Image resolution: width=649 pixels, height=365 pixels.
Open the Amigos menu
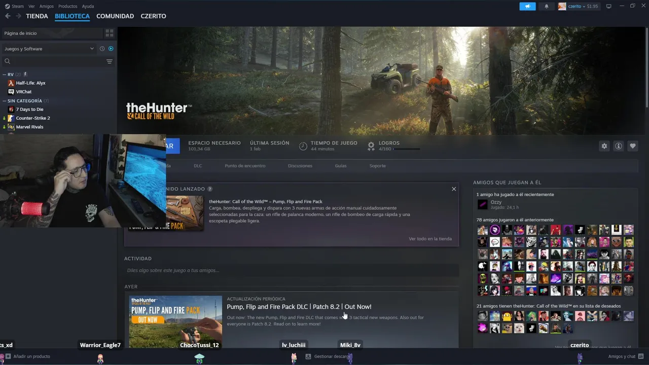[47, 6]
